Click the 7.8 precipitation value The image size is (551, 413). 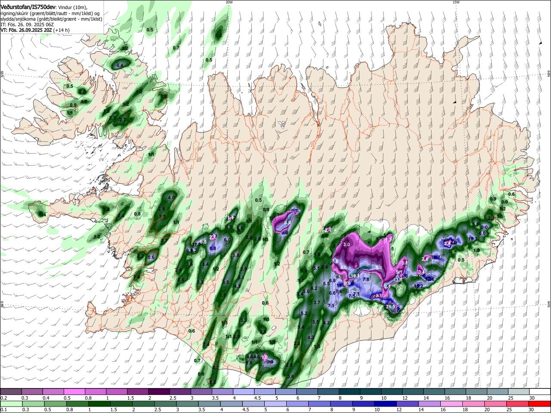[x=366, y=279]
